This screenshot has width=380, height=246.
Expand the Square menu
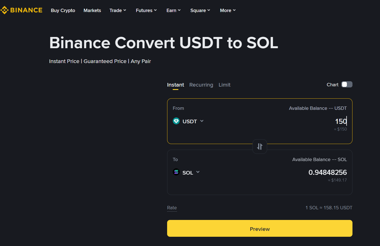(x=200, y=10)
